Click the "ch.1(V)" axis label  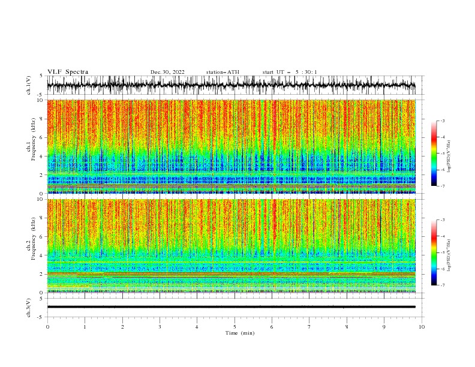click(29, 85)
